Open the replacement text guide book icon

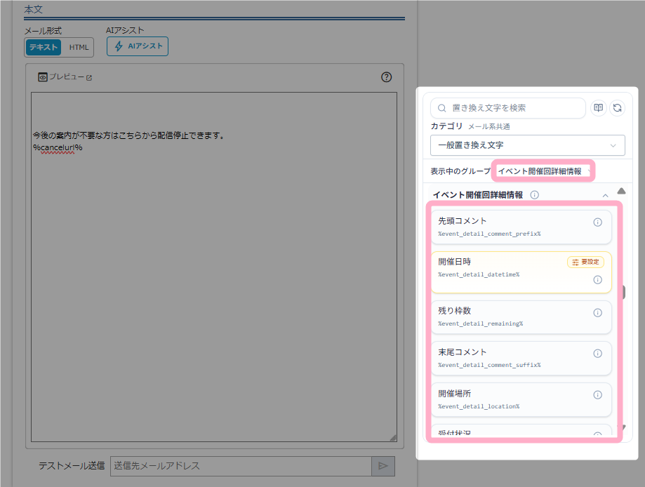click(x=599, y=108)
